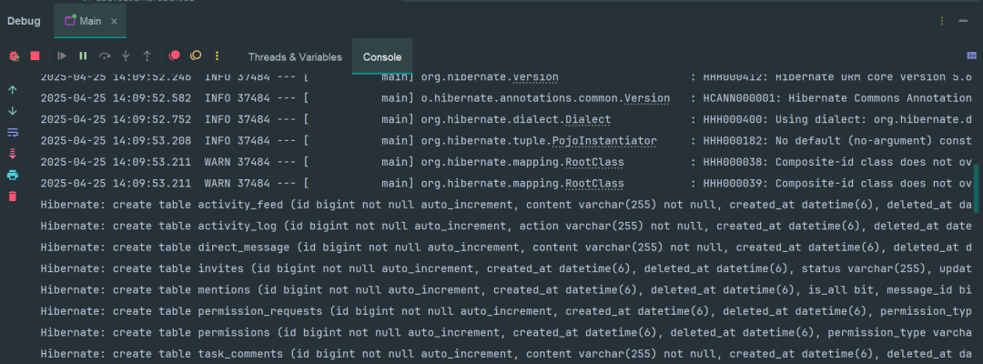Pause the program execution

coord(83,56)
